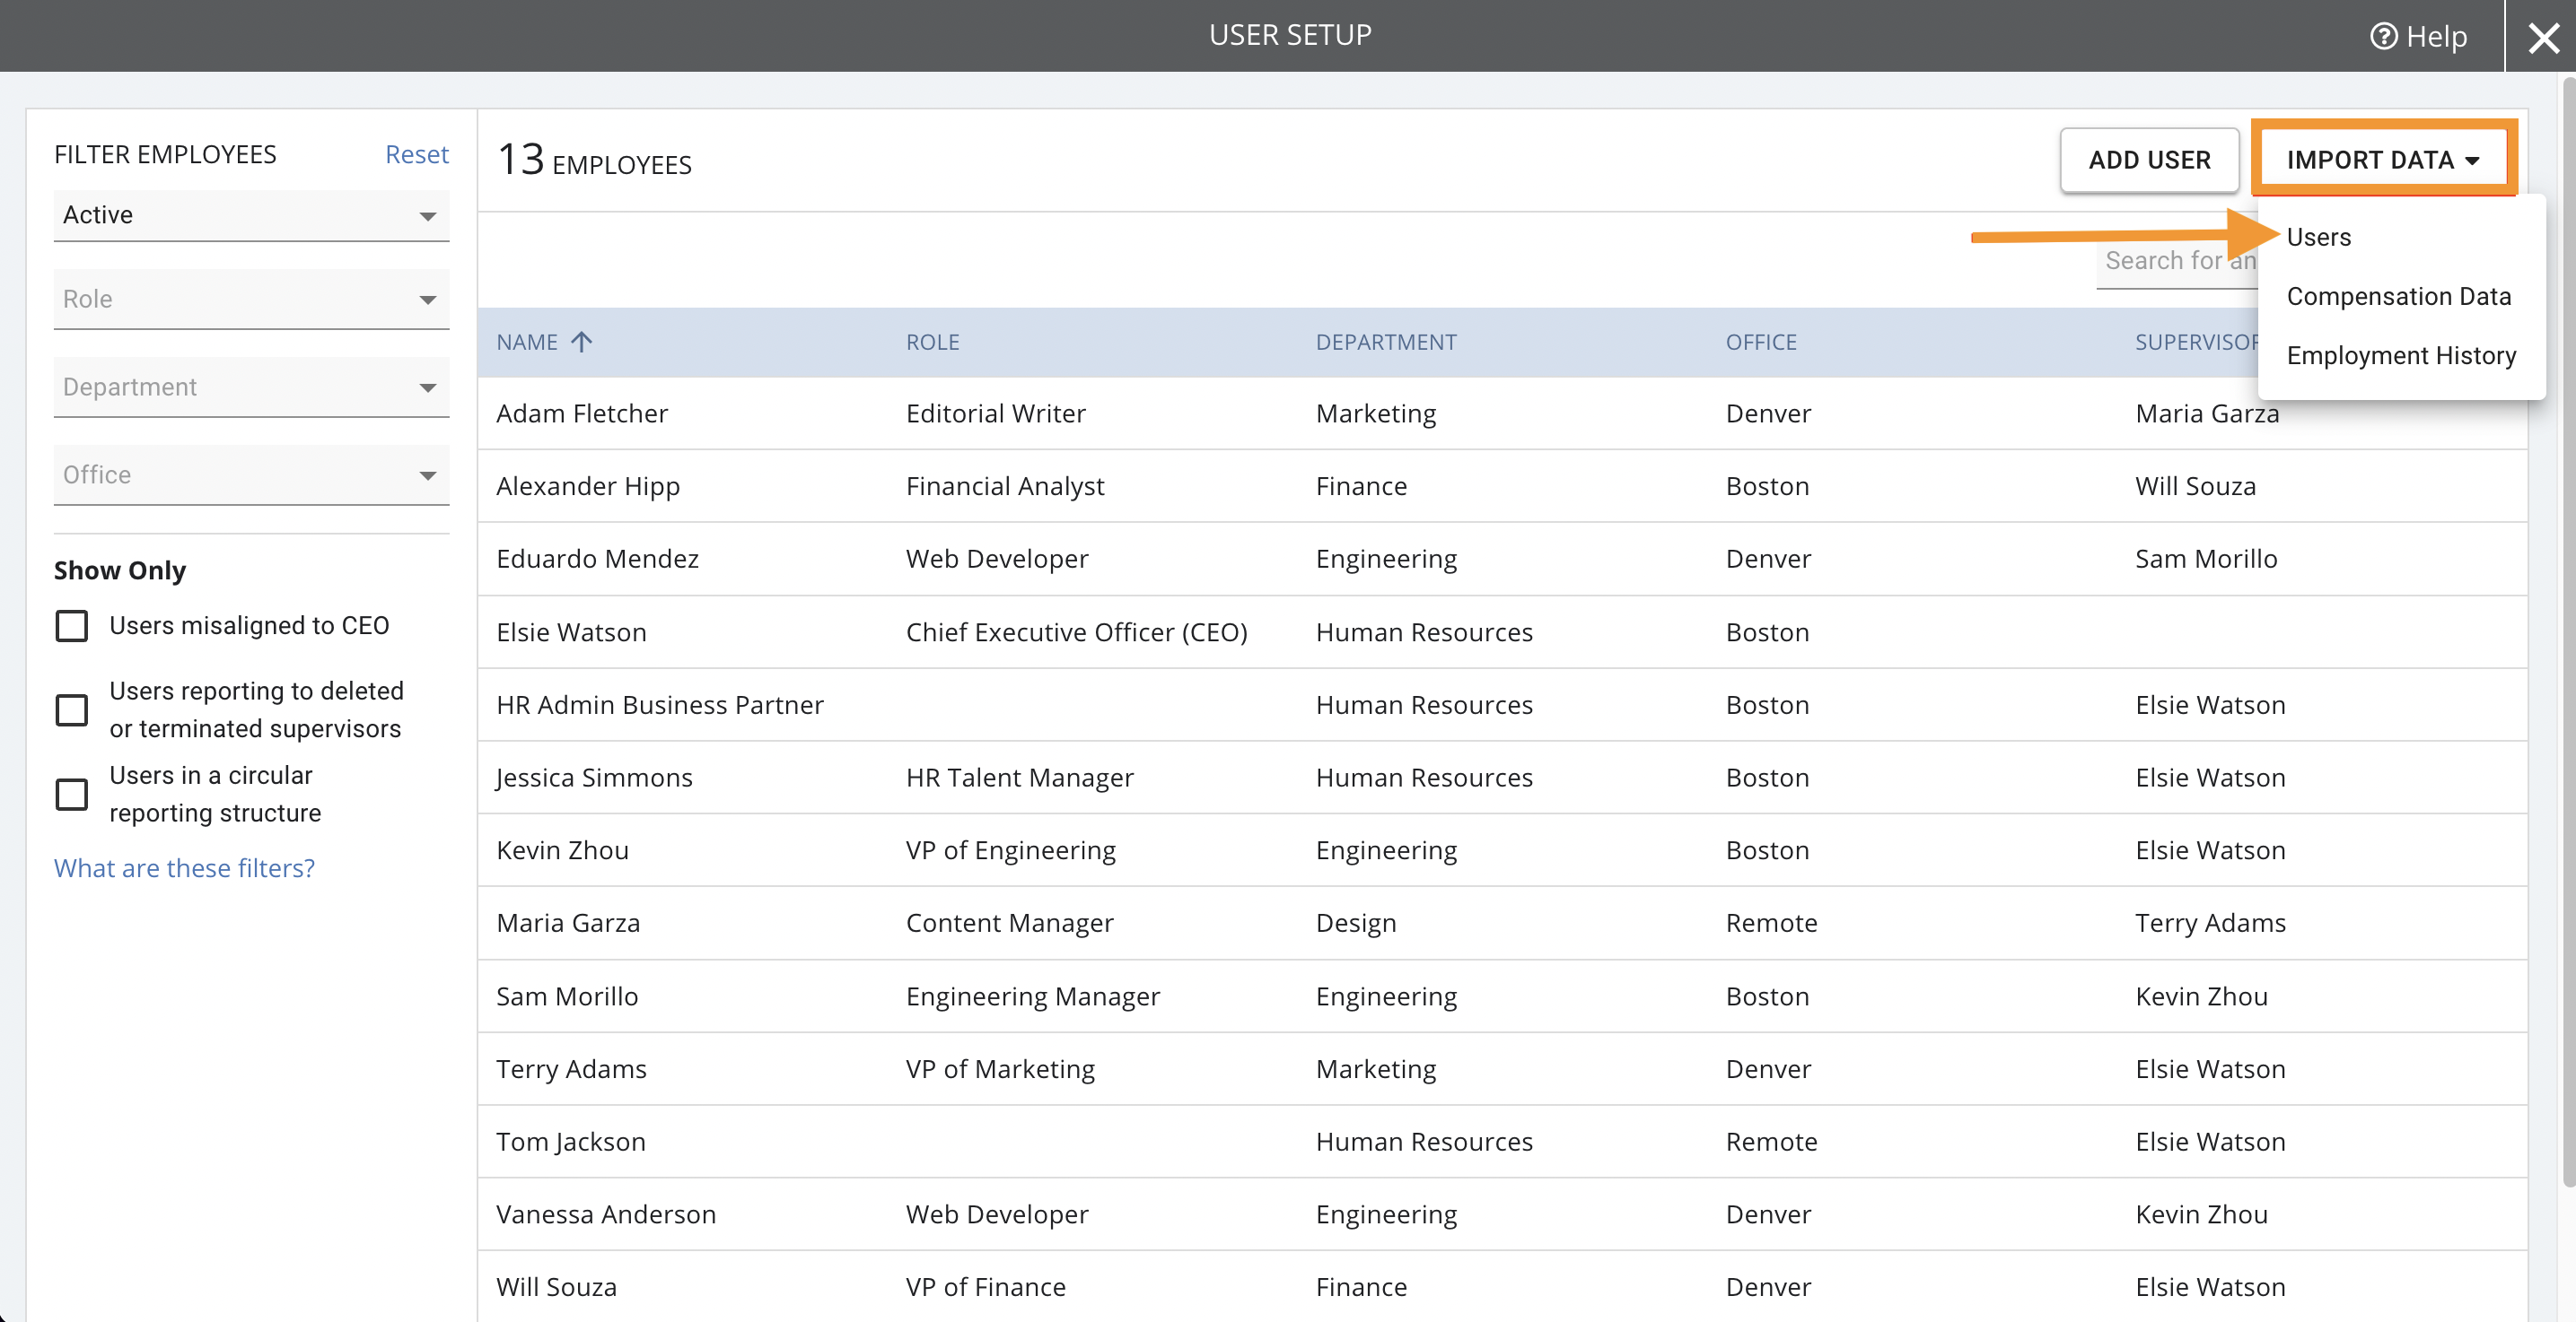Click Content Manager role cell
The image size is (2576, 1322).
point(1009,922)
